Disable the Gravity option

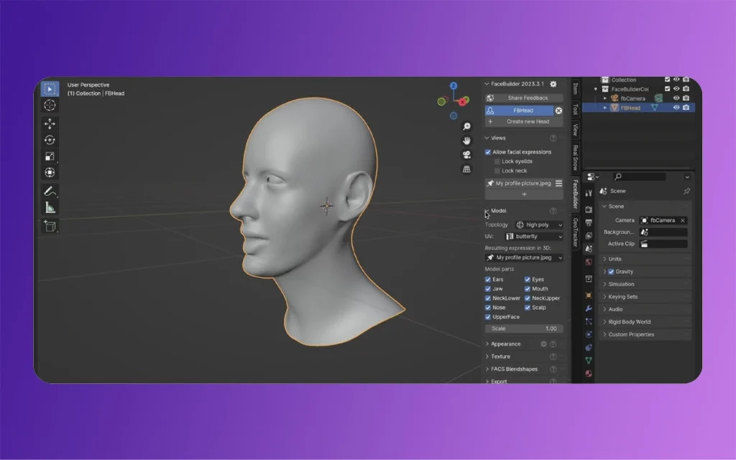tap(610, 271)
